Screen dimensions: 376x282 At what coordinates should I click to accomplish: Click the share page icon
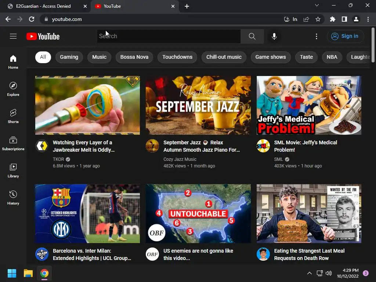[306, 19]
